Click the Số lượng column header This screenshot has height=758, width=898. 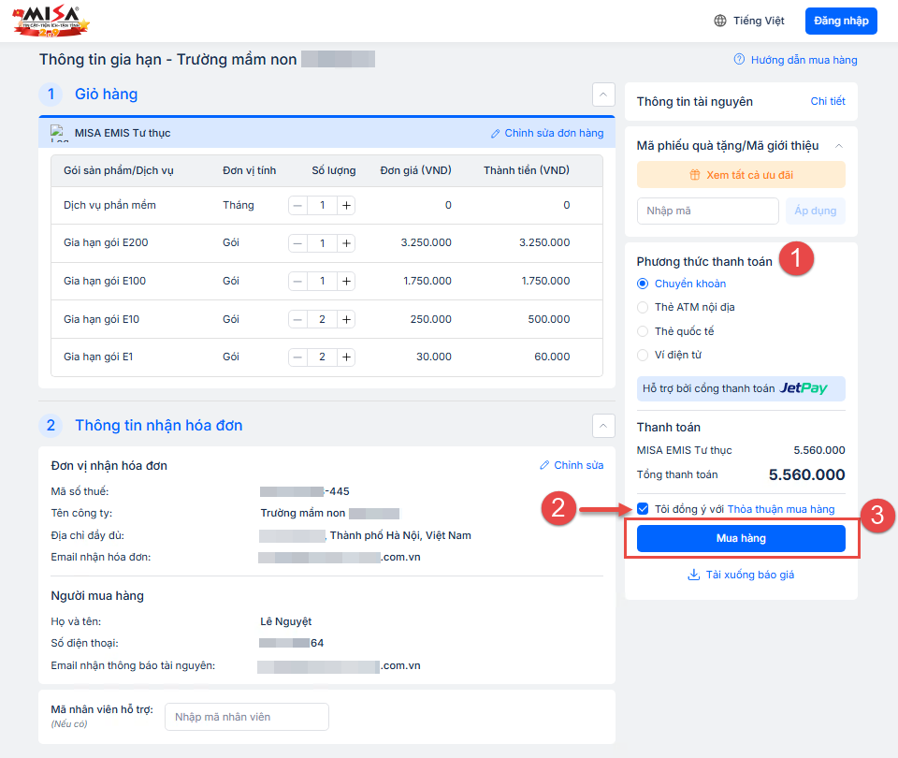tap(333, 170)
